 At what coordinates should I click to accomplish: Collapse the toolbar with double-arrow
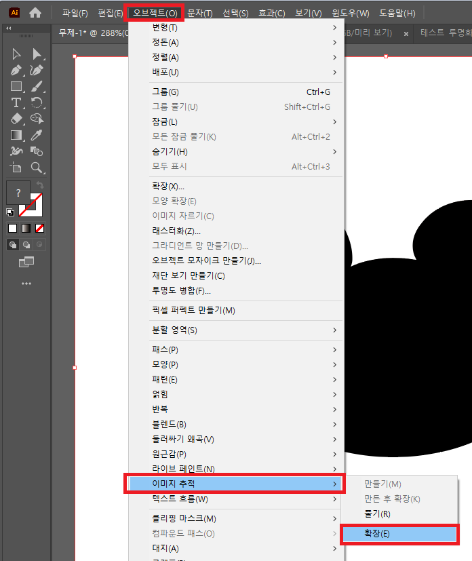click(x=9, y=28)
